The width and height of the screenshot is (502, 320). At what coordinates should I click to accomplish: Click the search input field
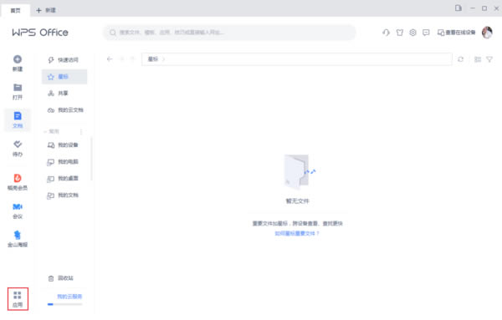(x=229, y=33)
